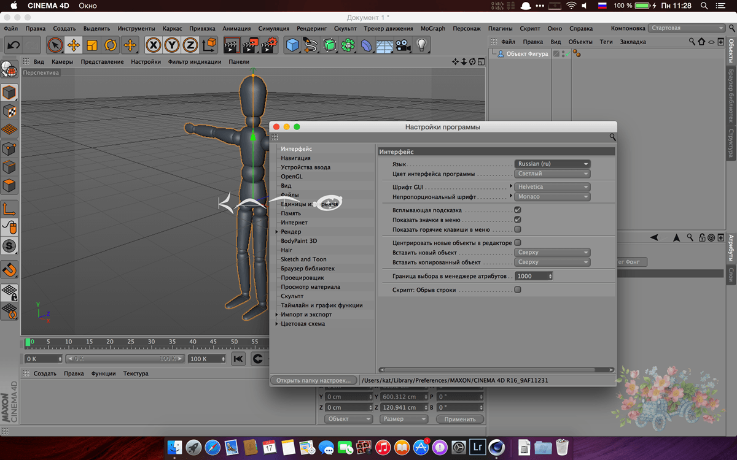737x460 pixels.
Task: Open the blue deformer icon
Action: 367,45
